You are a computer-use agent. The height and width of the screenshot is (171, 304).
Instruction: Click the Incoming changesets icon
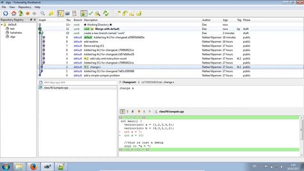pyautogui.click(x=118, y=13)
